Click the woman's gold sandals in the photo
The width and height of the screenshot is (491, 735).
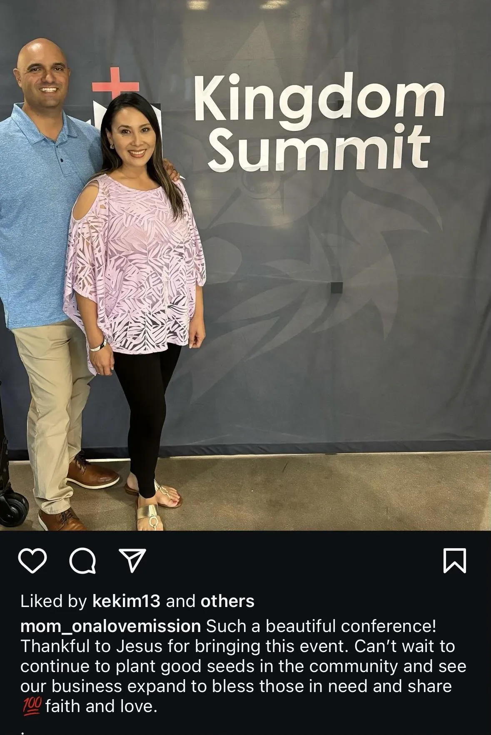click(155, 507)
